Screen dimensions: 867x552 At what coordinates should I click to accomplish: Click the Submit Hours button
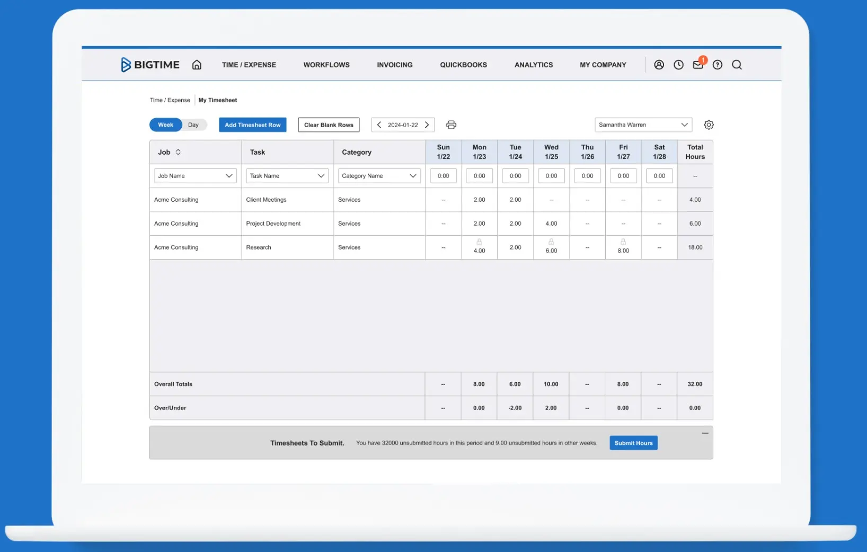coord(633,443)
